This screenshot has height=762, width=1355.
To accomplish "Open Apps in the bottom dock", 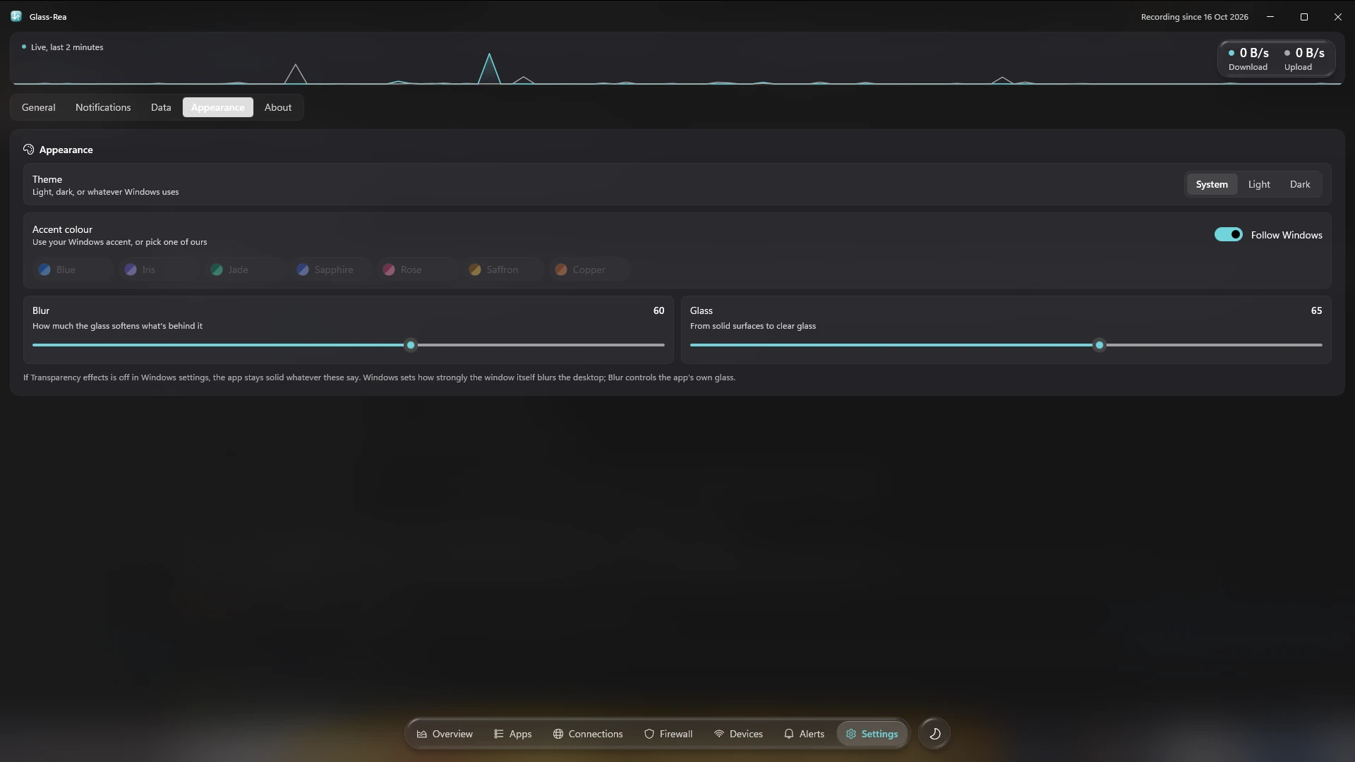I will 512,734.
